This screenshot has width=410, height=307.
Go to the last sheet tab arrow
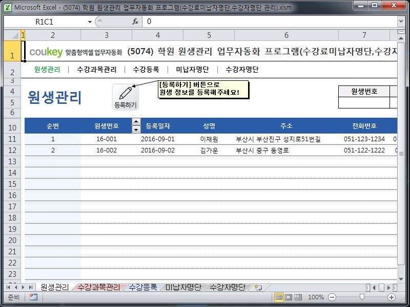(x=30, y=288)
